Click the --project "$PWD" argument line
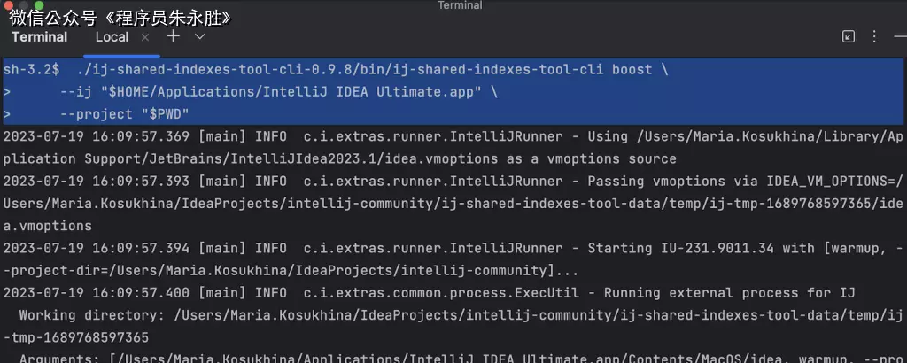The height and width of the screenshot is (363, 907). (x=125, y=114)
